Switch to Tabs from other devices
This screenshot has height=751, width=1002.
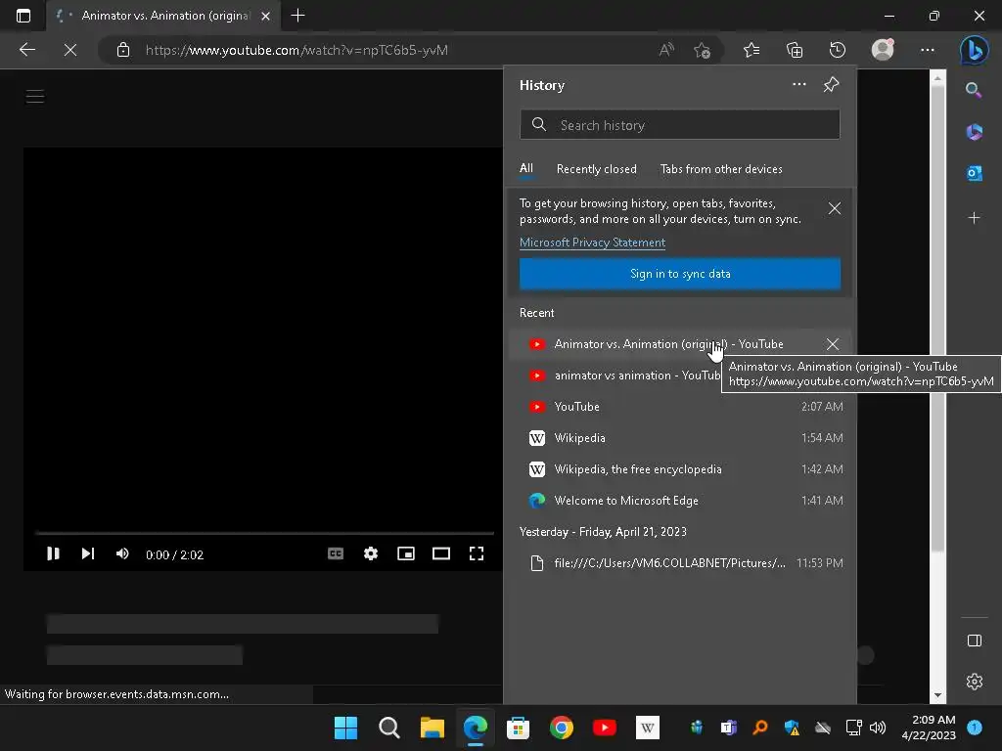pos(721,169)
